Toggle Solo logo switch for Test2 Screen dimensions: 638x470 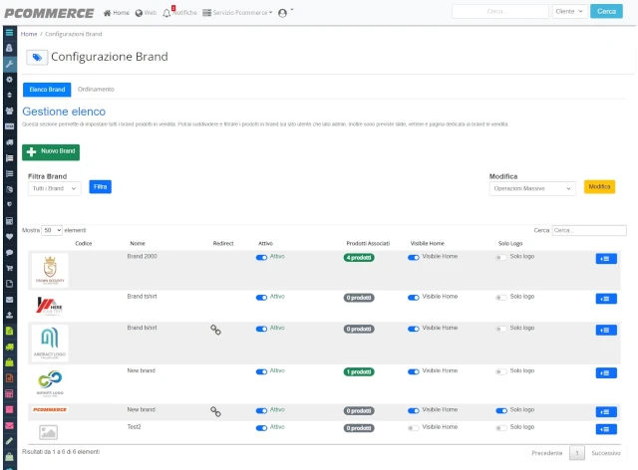tap(501, 428)
